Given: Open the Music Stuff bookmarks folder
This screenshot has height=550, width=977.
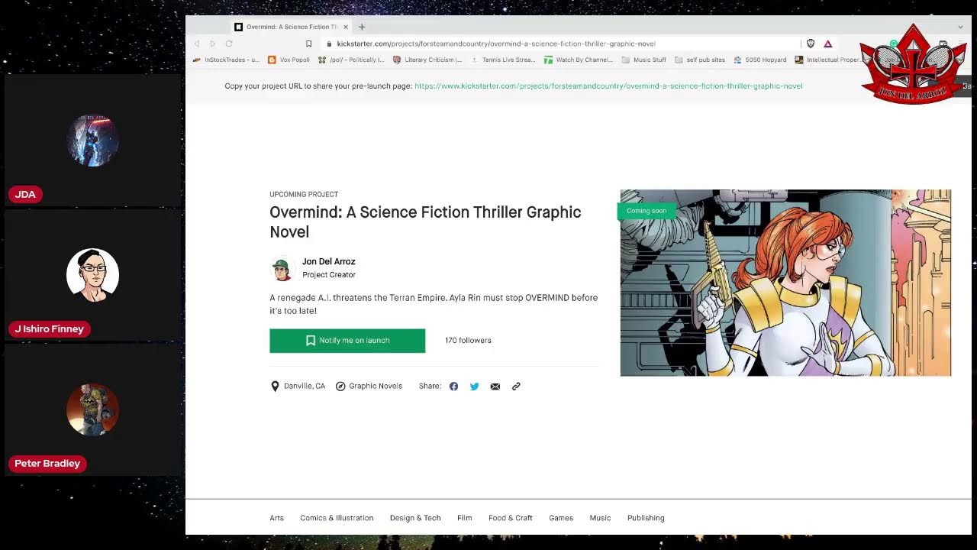Looking at the screenshot, I should click(x=643, y=60).
